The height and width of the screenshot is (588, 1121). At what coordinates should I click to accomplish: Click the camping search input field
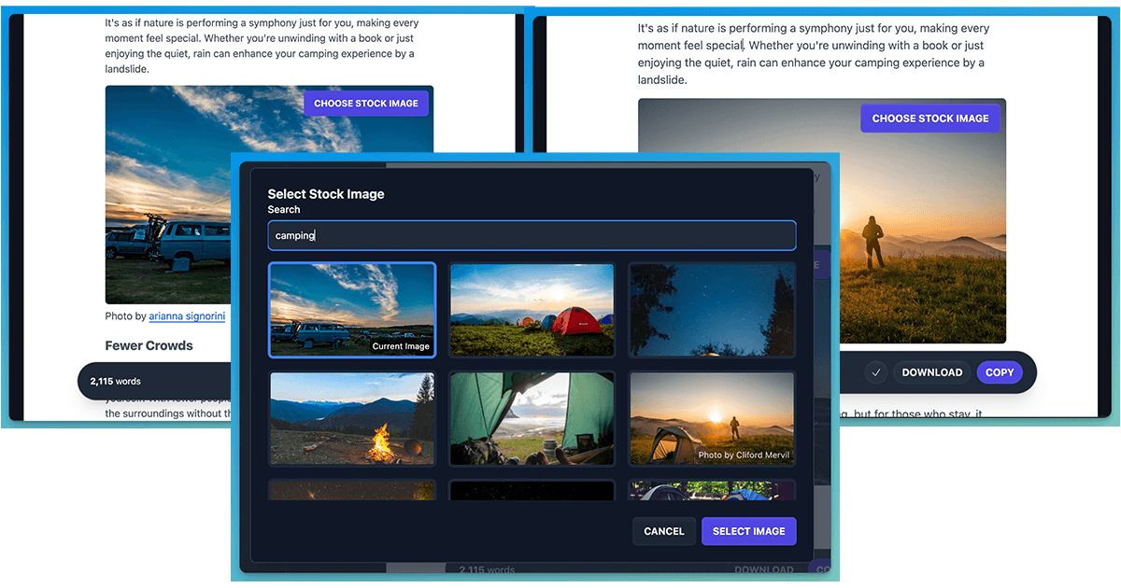coord(532,235)
